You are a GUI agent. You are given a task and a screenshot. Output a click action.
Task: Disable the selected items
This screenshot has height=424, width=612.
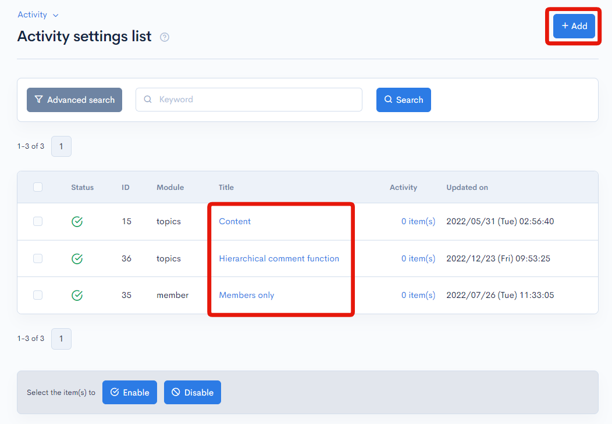coord(193,393)
